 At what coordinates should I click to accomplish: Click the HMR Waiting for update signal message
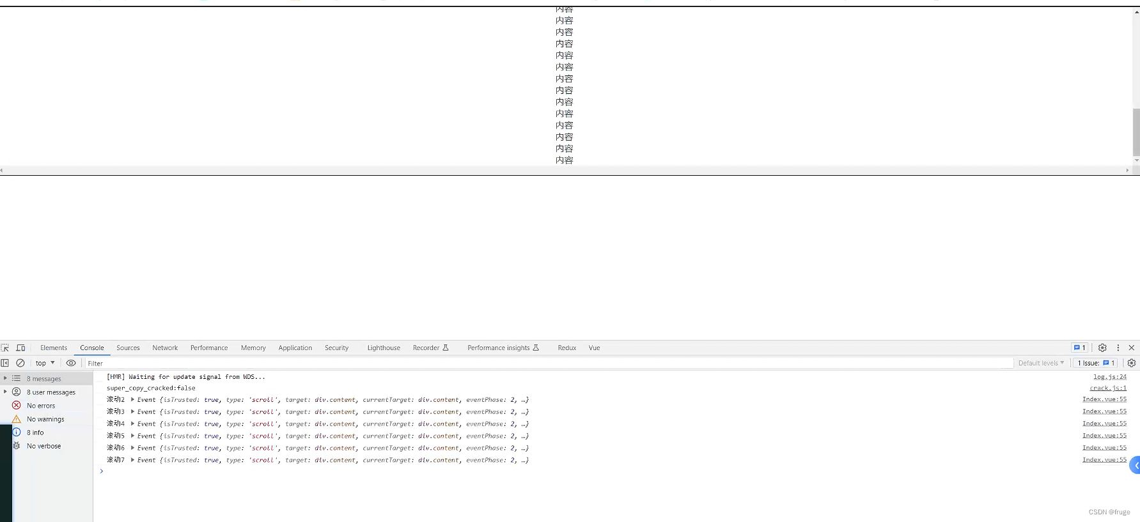[185, 377]
